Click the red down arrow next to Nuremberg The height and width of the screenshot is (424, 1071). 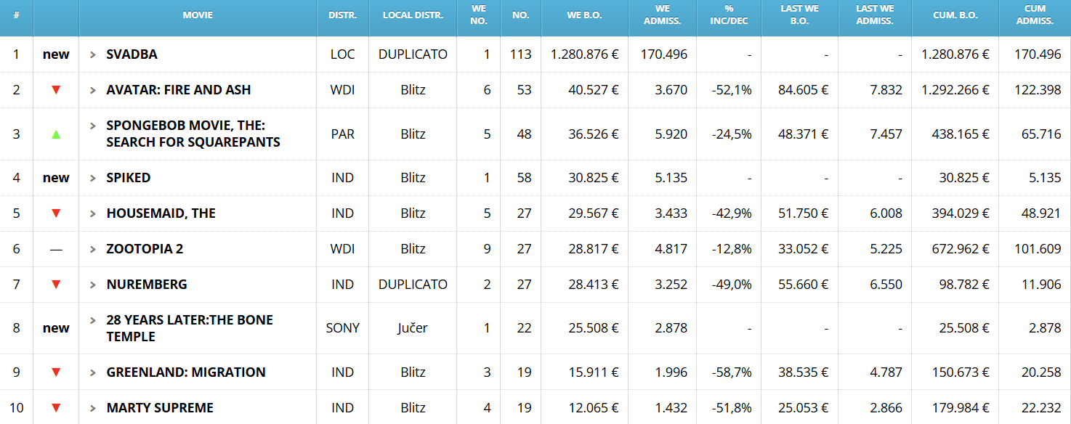(56, 285)
